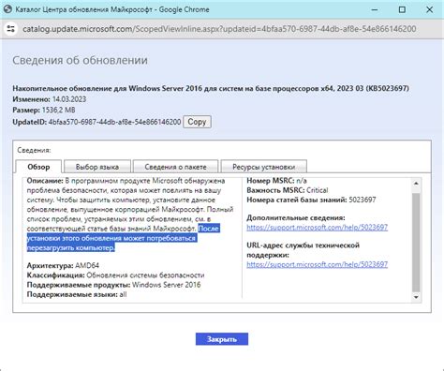Click the UpdateID value text
444x371 pixels.
pos(114,122)
